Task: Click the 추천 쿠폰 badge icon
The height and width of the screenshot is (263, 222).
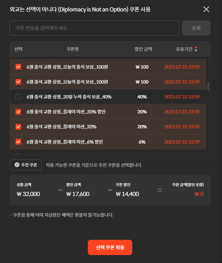Action: coord(17,165)
